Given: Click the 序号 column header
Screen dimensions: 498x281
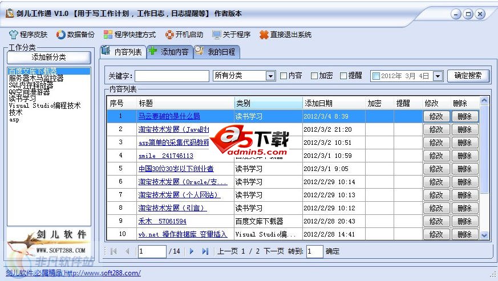Looking at the screenshot, I should pos(122,103).
